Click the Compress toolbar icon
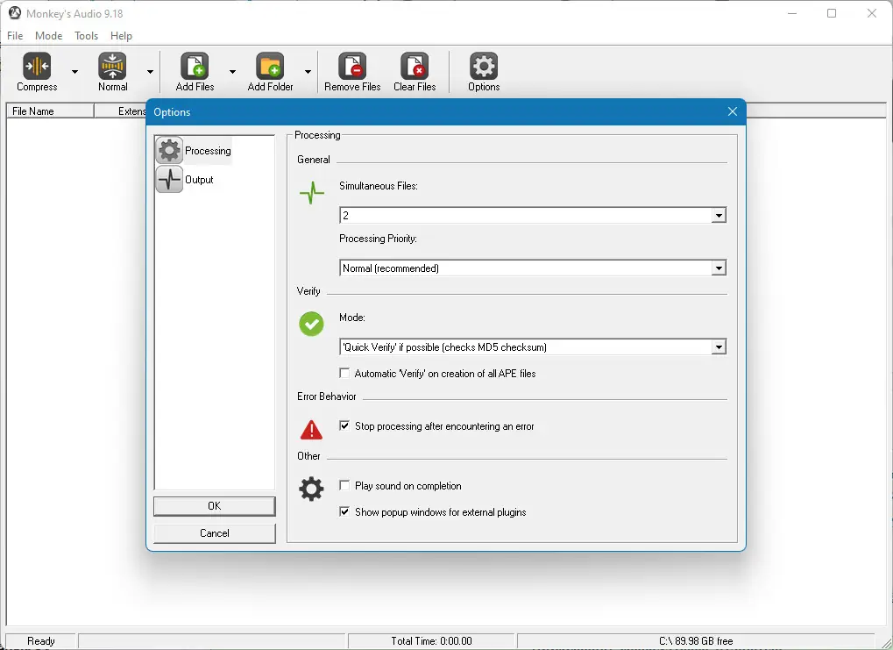The width and height of the screenshot is (893, 650). tap(37, 66)
